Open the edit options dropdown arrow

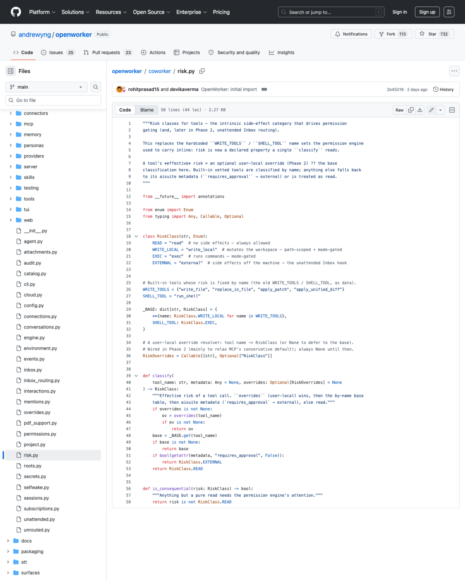[x=440, y=110]
